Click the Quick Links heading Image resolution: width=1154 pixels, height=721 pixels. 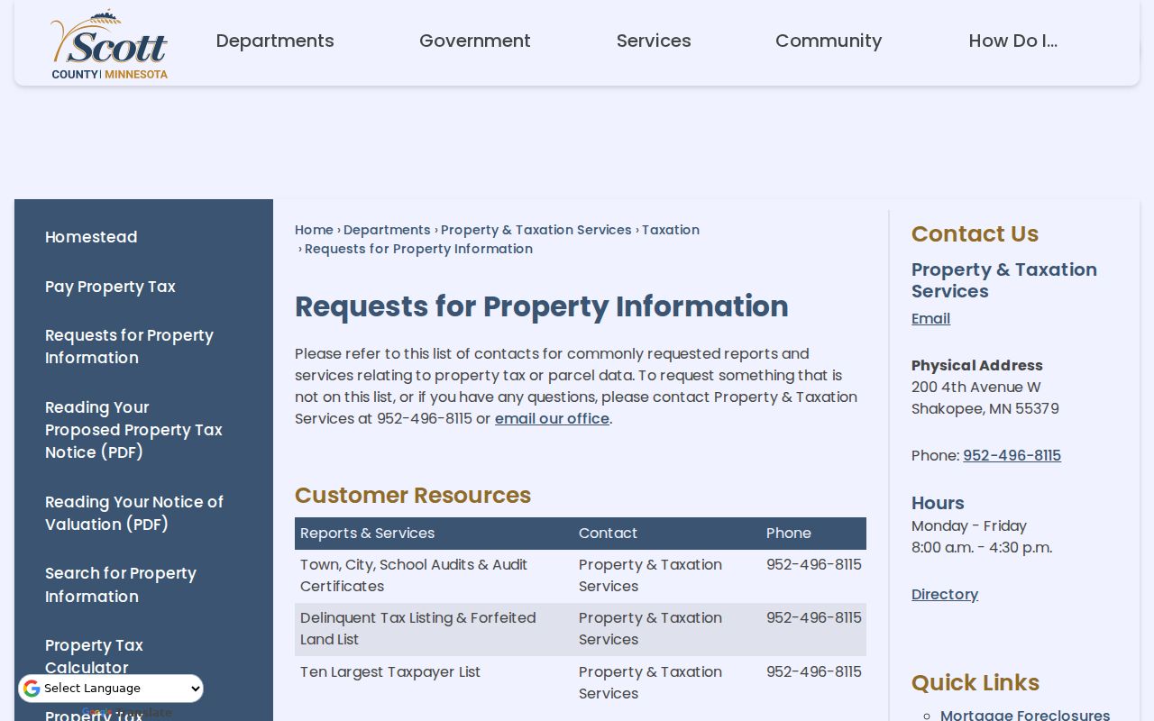975,682
